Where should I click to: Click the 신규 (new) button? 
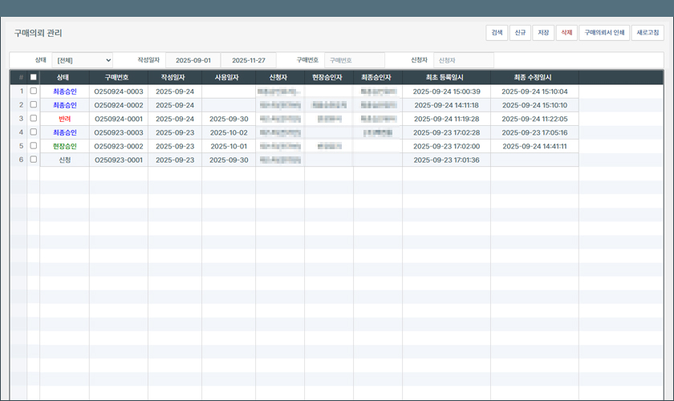tap(520, 33)
